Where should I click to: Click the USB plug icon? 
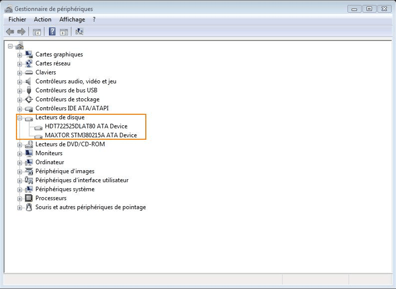click(x=29, y=90)
